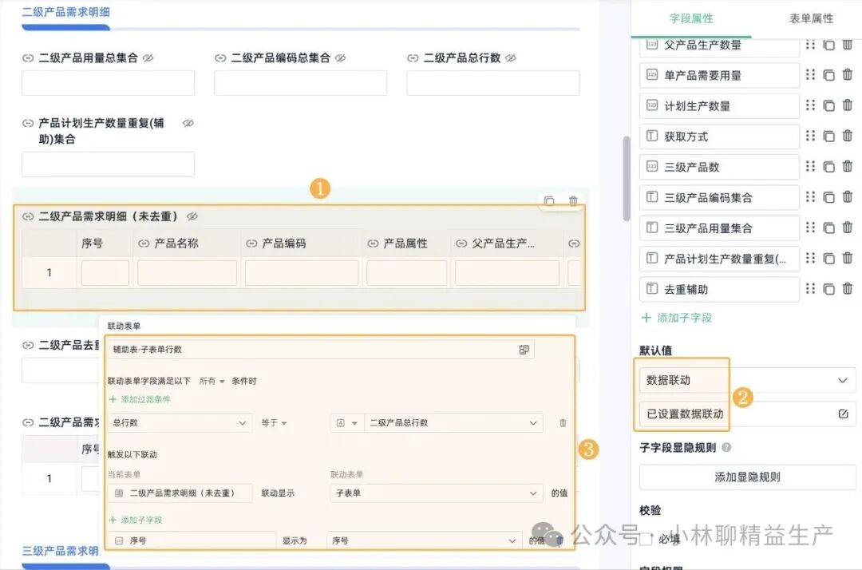Delete the 二级产品需求明细 subform via trash icon
The width and height of the screenshot is (862, 570).
(x=573, y=201)
